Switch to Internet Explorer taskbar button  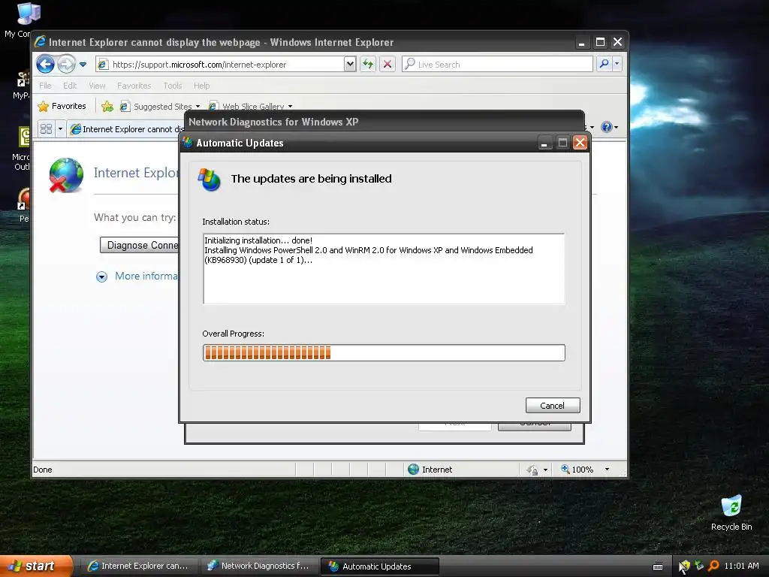(140, 566)
